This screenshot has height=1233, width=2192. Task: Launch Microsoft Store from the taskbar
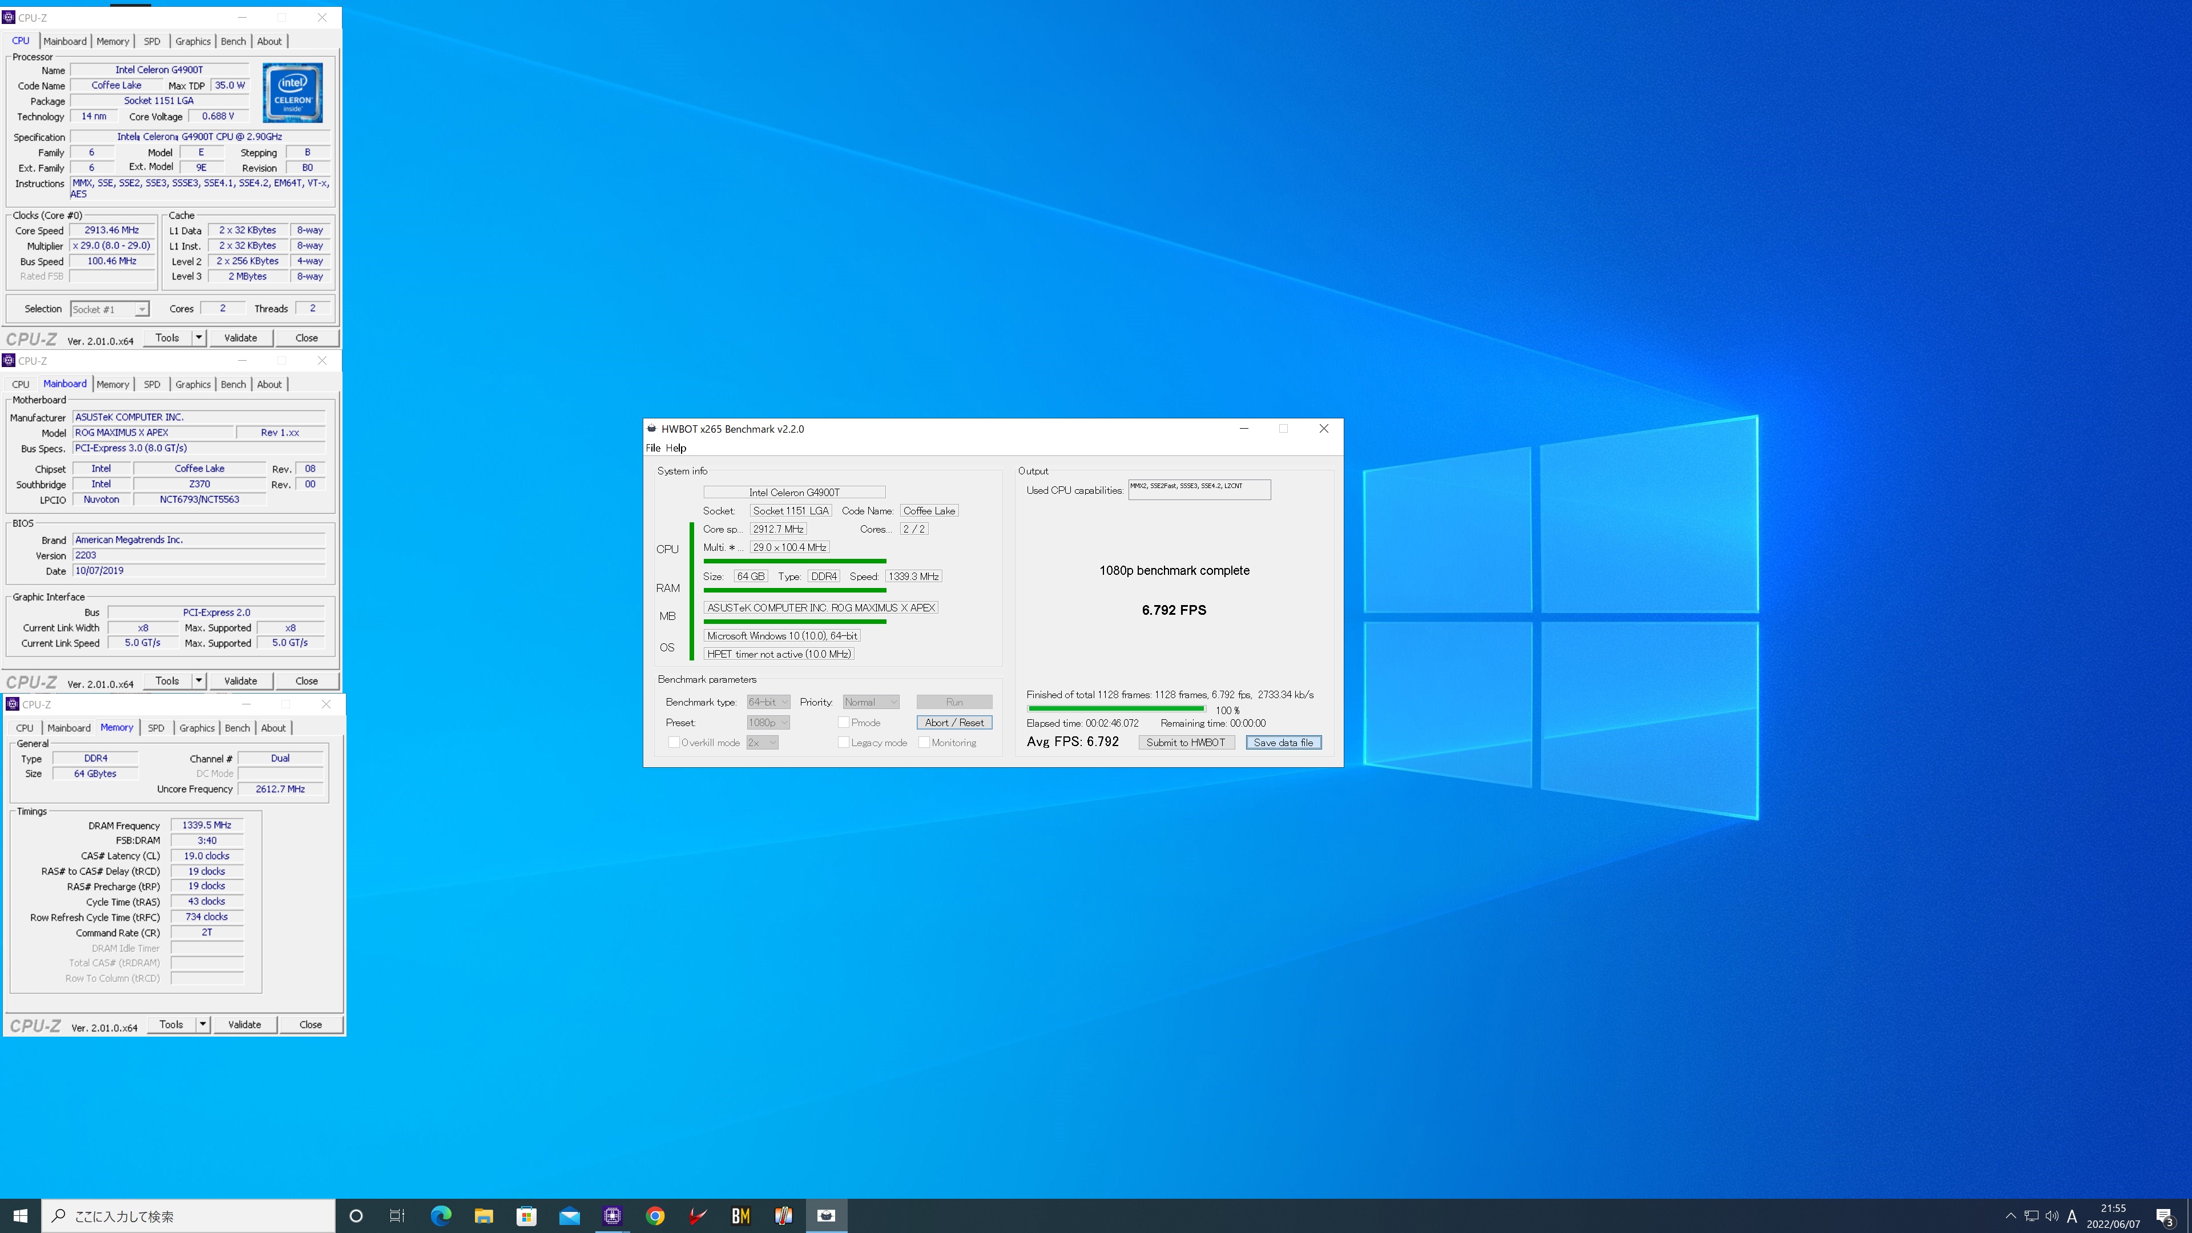tap(527, 1216)
